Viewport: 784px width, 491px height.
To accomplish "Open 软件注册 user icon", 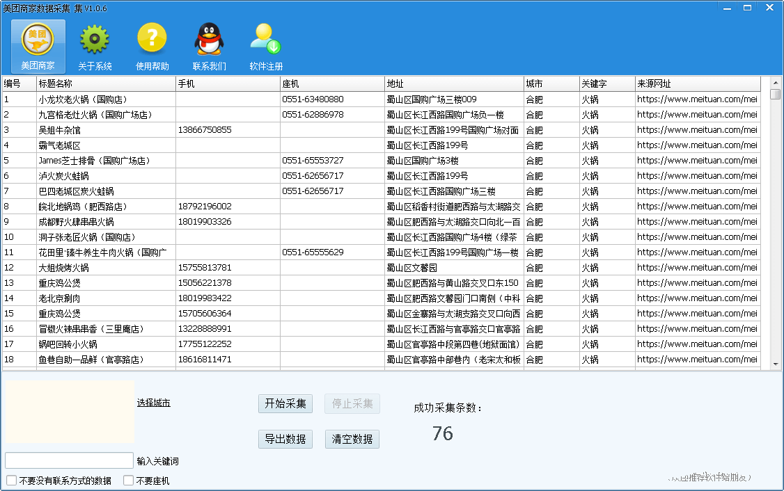I will pyautogui.click(x=266, y=47).
